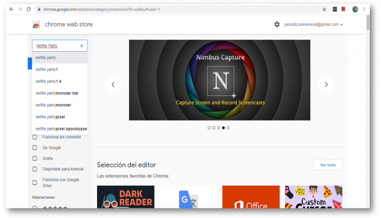
Task: Select 'netflix party' search suggestion
Action: click(x=46, y=57)
